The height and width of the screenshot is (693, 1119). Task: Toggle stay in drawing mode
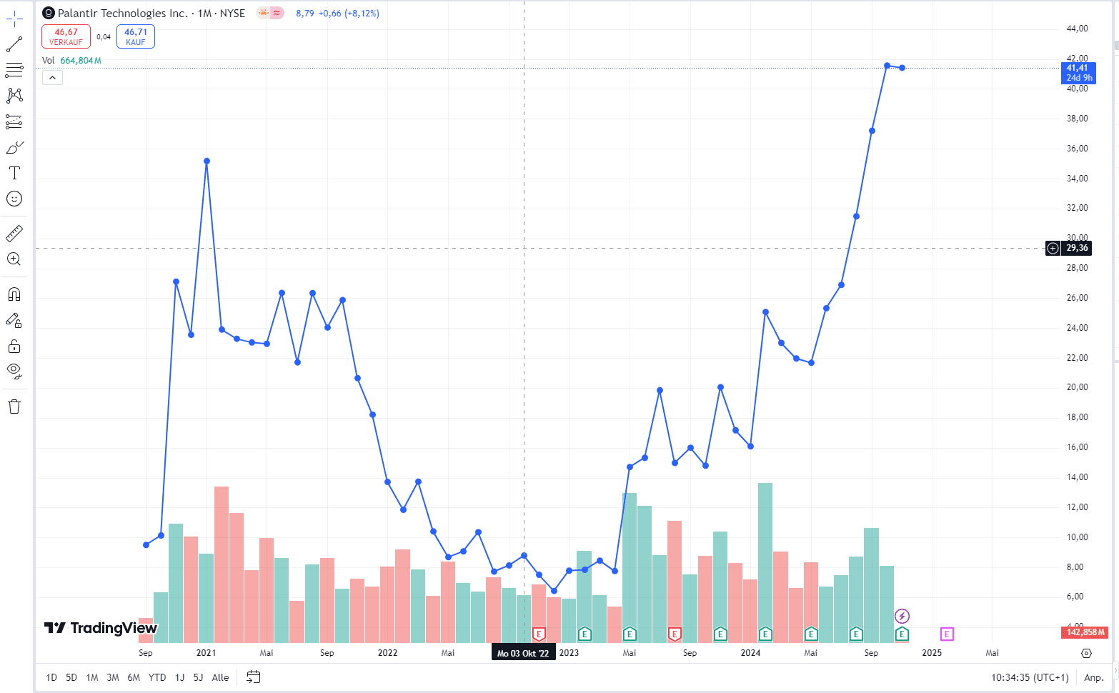click(14, 320)
